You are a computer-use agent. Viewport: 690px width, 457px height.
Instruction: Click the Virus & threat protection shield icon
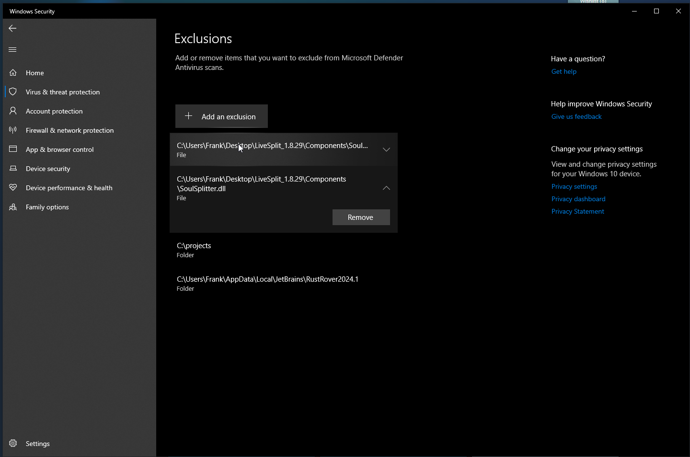pyautogui.click(x=13, y=91)
